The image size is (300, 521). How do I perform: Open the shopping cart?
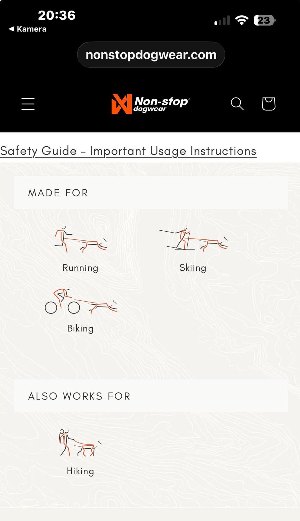[268, 104]
